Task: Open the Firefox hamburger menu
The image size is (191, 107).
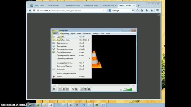Action: tap(158, 11)
